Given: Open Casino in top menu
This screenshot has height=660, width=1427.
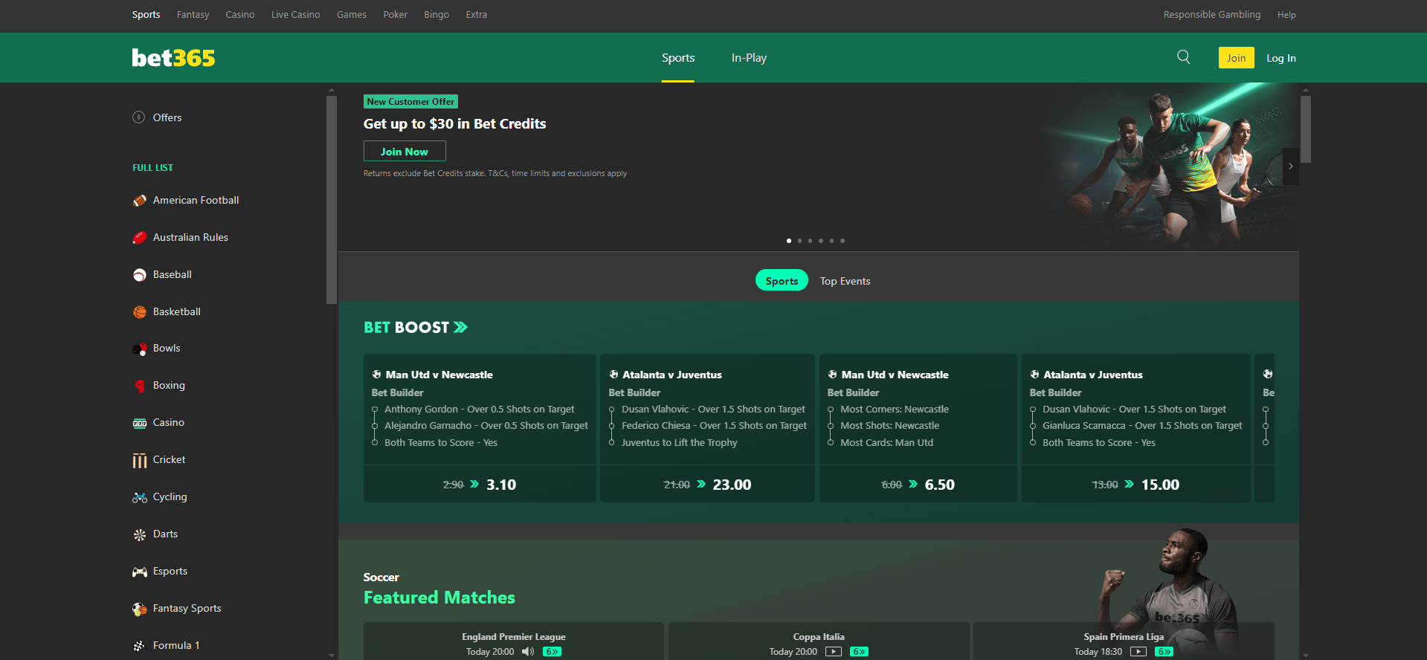Looking at the screenshot, I should pyautogui.click(x=240, y=15).
